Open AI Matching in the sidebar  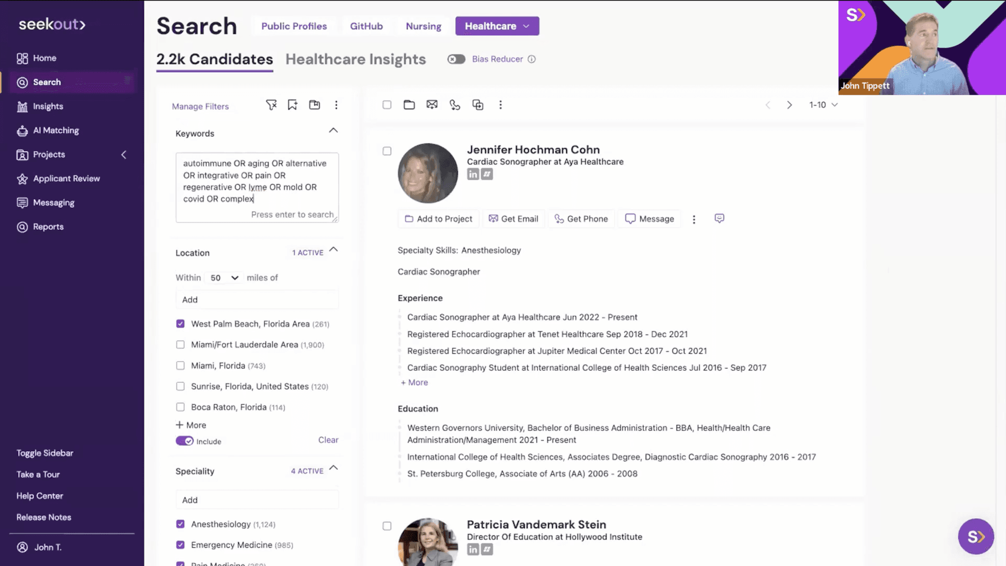click(56, 130)
